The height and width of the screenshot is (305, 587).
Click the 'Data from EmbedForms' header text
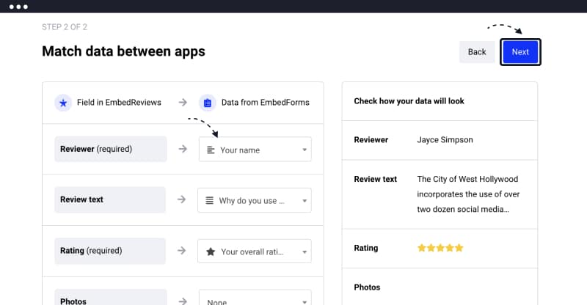point(266,103)
